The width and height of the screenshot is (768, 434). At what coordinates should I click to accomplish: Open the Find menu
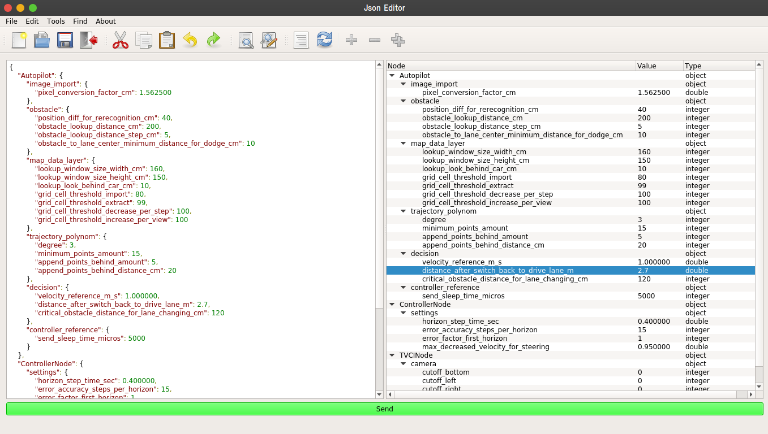pos(80,21)
